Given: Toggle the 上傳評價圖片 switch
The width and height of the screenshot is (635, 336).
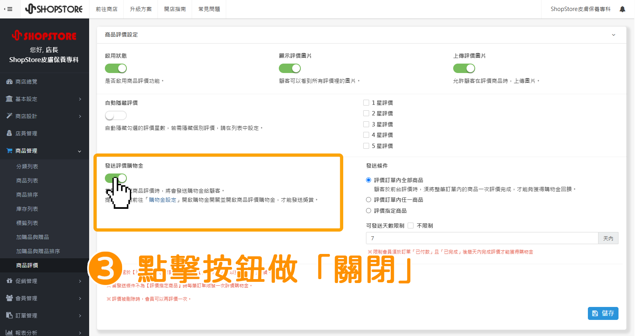Looking at the screenshot, I should (464, 68).
